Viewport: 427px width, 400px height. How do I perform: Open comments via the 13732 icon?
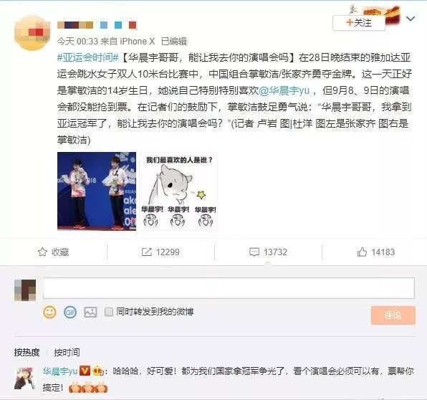[x=254, y=252]
